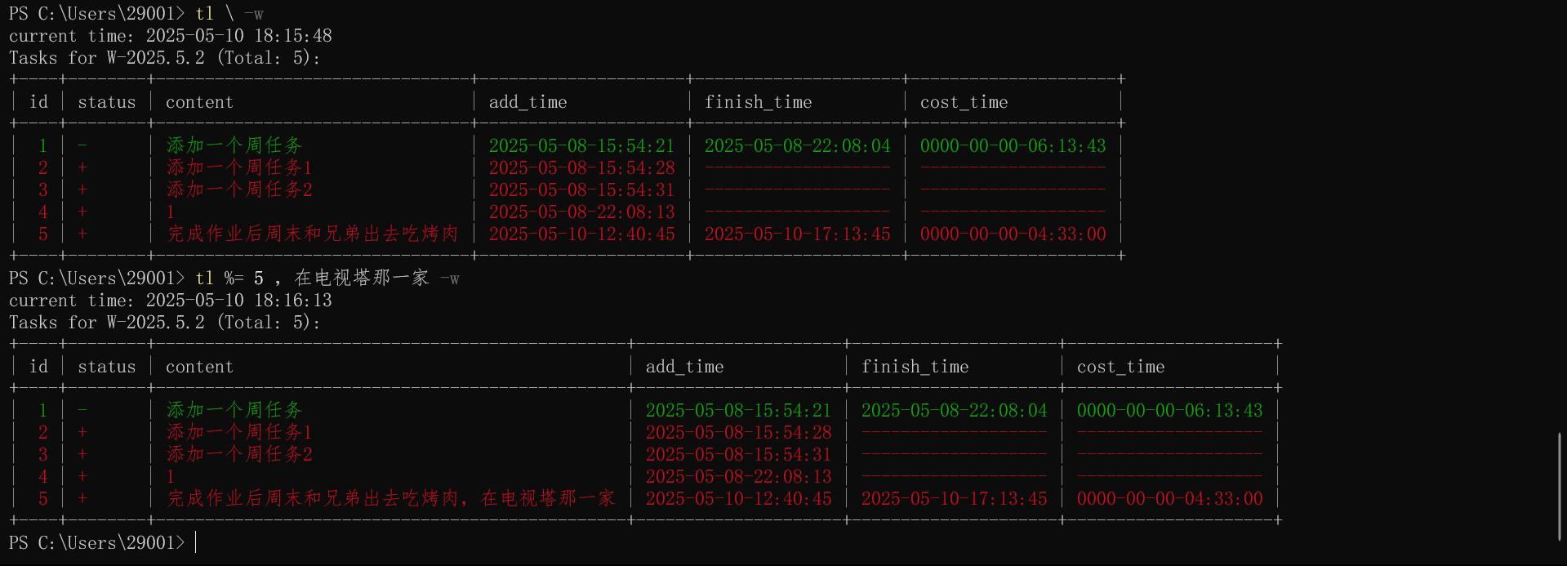1567x566 pixels.
Task: Click '添加一个周任务1' in the upper table
Action: 239,167
